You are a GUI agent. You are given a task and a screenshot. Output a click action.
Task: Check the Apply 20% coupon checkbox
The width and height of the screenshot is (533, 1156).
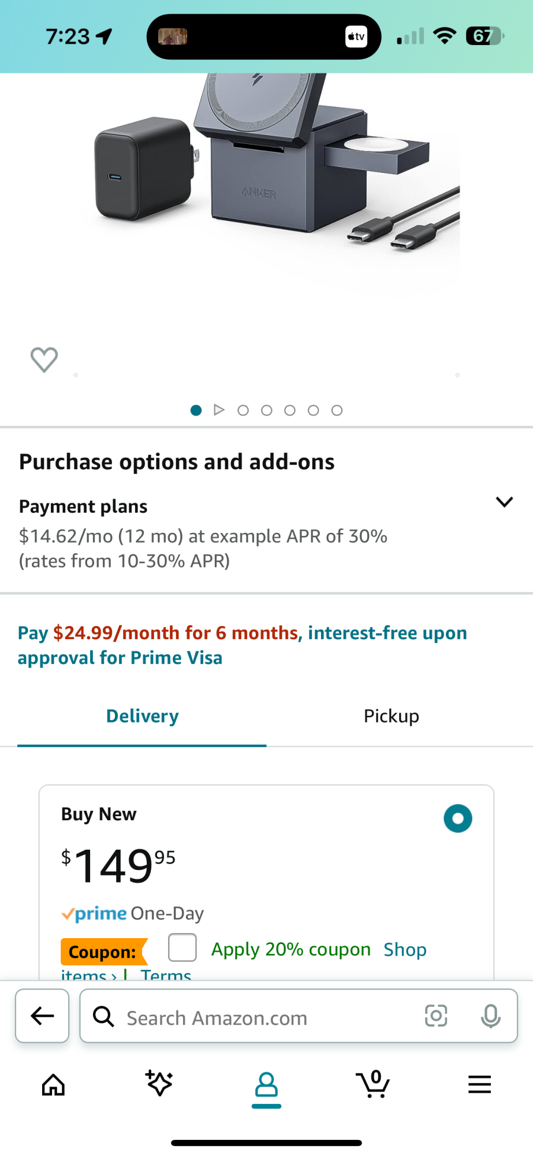tap(182, 947)
